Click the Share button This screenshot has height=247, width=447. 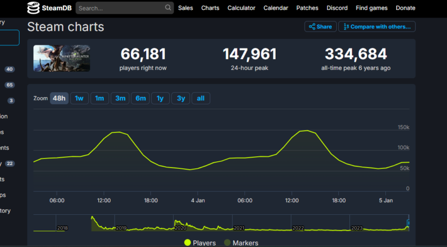click(x=320, y=27)
